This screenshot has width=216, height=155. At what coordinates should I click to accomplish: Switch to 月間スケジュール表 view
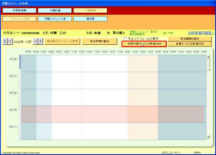click(x=55, y=19)
